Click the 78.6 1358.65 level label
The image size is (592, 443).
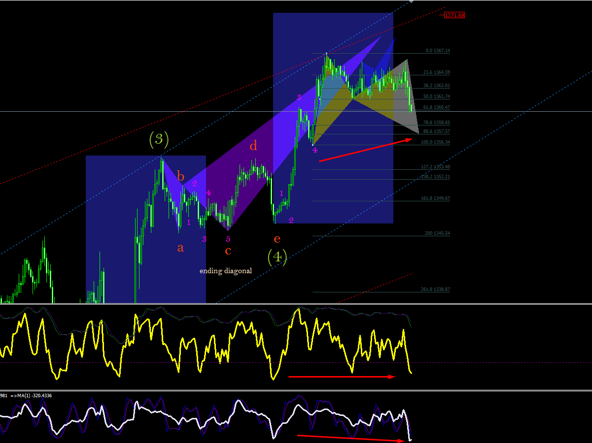(x=437, y=122)
